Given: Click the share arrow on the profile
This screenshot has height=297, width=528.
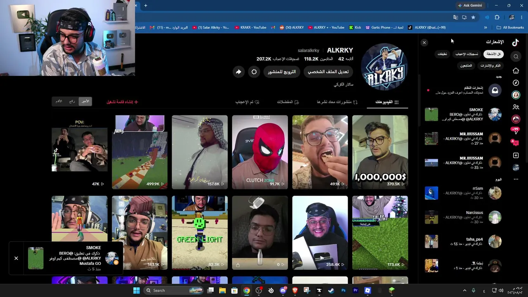Looking at the screenshot, I should click(238, 72).
